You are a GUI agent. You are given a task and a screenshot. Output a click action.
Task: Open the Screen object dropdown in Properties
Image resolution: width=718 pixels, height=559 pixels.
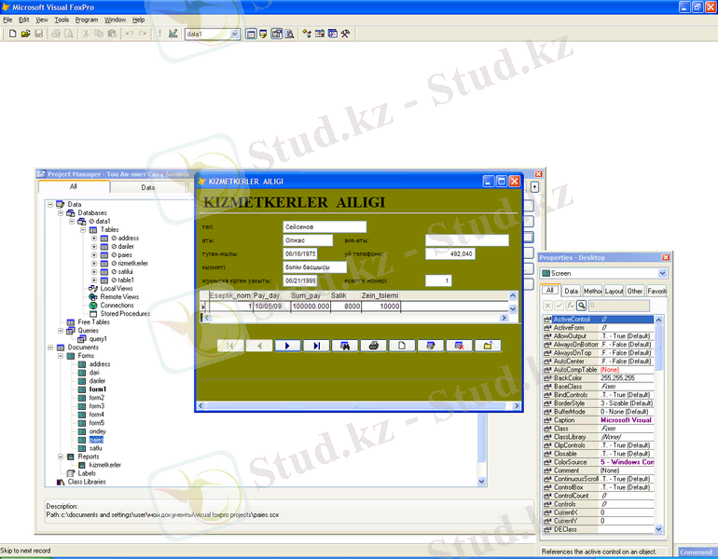tap(662, 273)
